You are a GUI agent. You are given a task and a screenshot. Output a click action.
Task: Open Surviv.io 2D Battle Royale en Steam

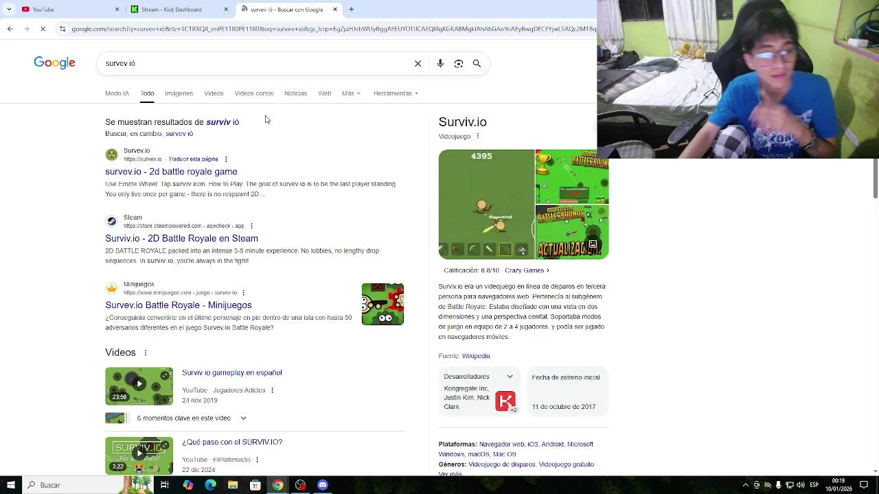pos(181,238)
